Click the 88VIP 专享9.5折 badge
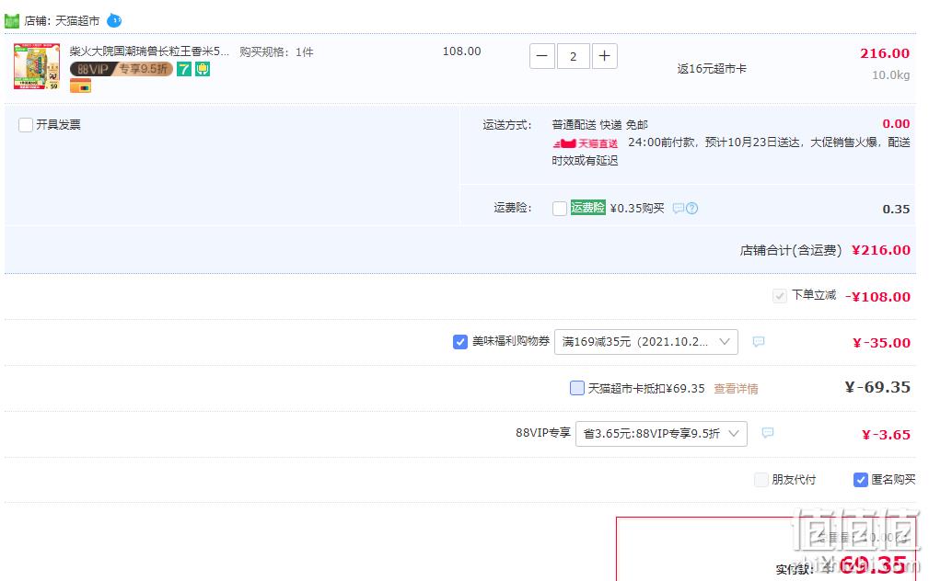Image resolution: width=929 pixels, height=581 pixels. point(122,69)
